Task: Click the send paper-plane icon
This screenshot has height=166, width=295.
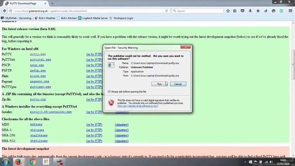Action: [265, 11]
